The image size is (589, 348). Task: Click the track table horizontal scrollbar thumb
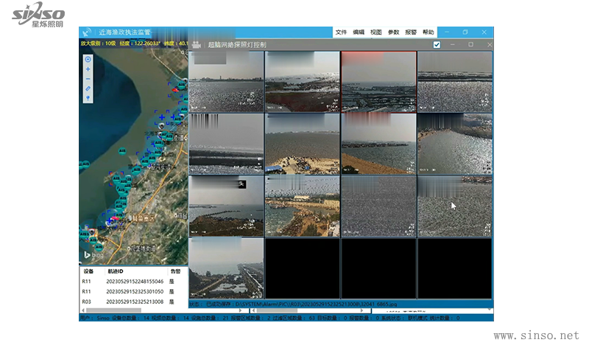pyautogui.click(x=114, y=310)
